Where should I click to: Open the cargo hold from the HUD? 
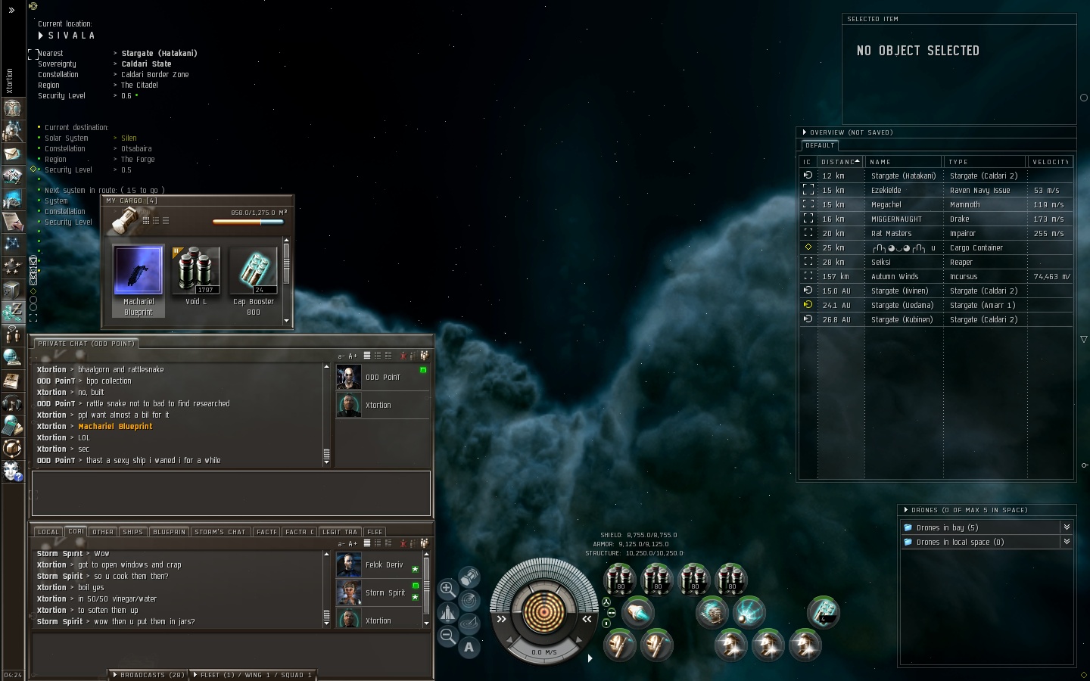pos(469,577)
